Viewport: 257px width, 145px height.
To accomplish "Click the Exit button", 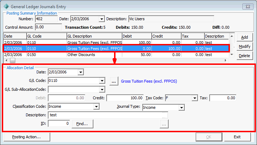I will [237, 137].
